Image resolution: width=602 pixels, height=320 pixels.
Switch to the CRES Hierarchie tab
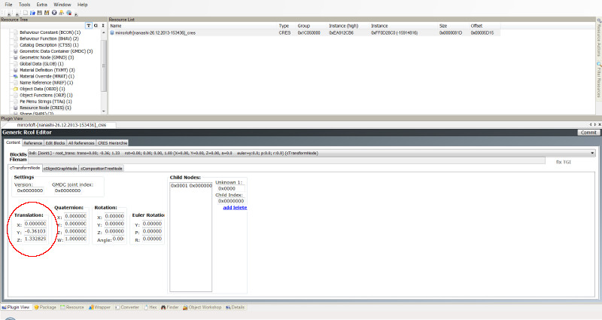tap(113, 142)
